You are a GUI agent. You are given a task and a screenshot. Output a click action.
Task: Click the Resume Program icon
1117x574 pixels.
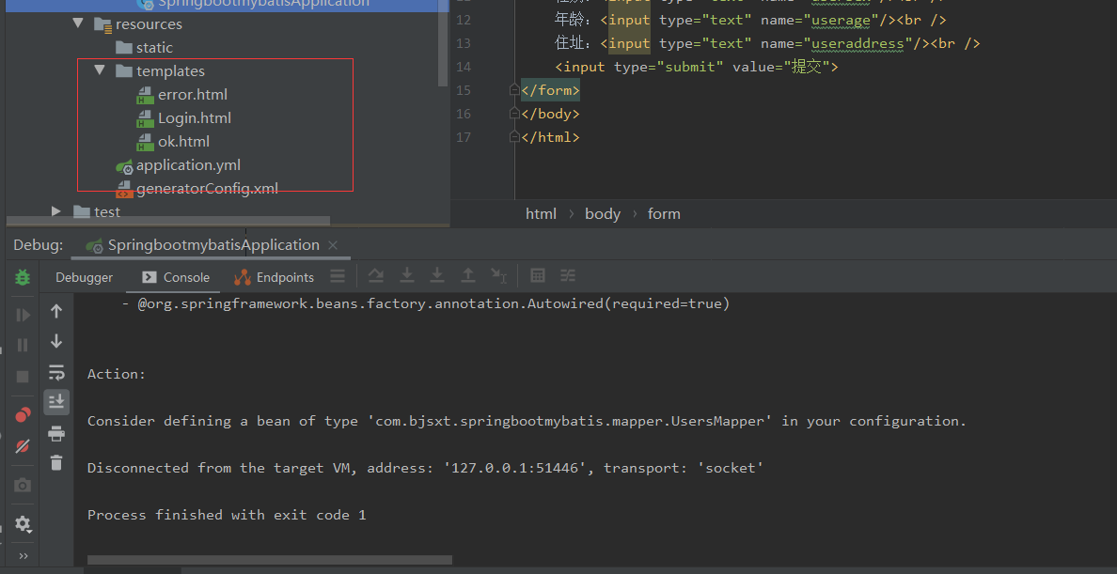click(x=23, y=315)
